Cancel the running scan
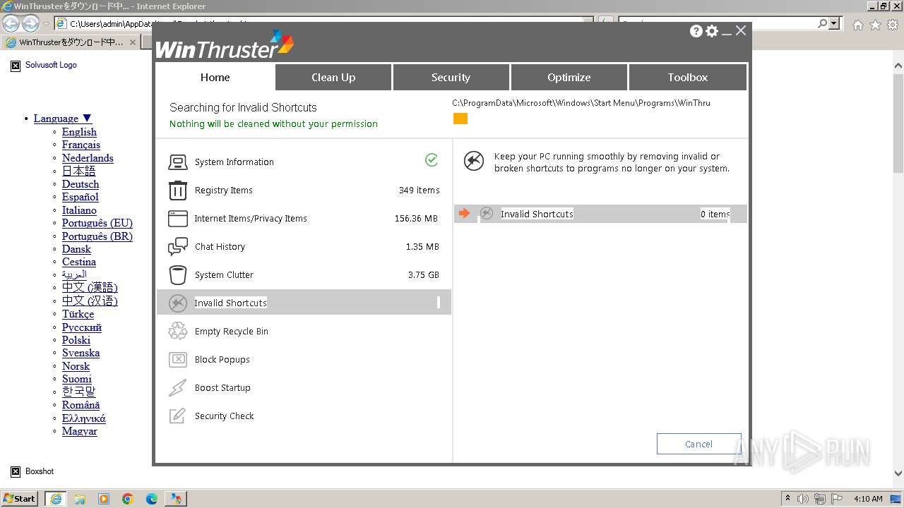 coord(698,444)
